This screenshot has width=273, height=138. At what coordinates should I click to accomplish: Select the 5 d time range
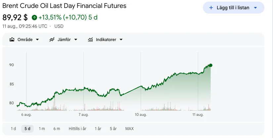tap(27, 129)
